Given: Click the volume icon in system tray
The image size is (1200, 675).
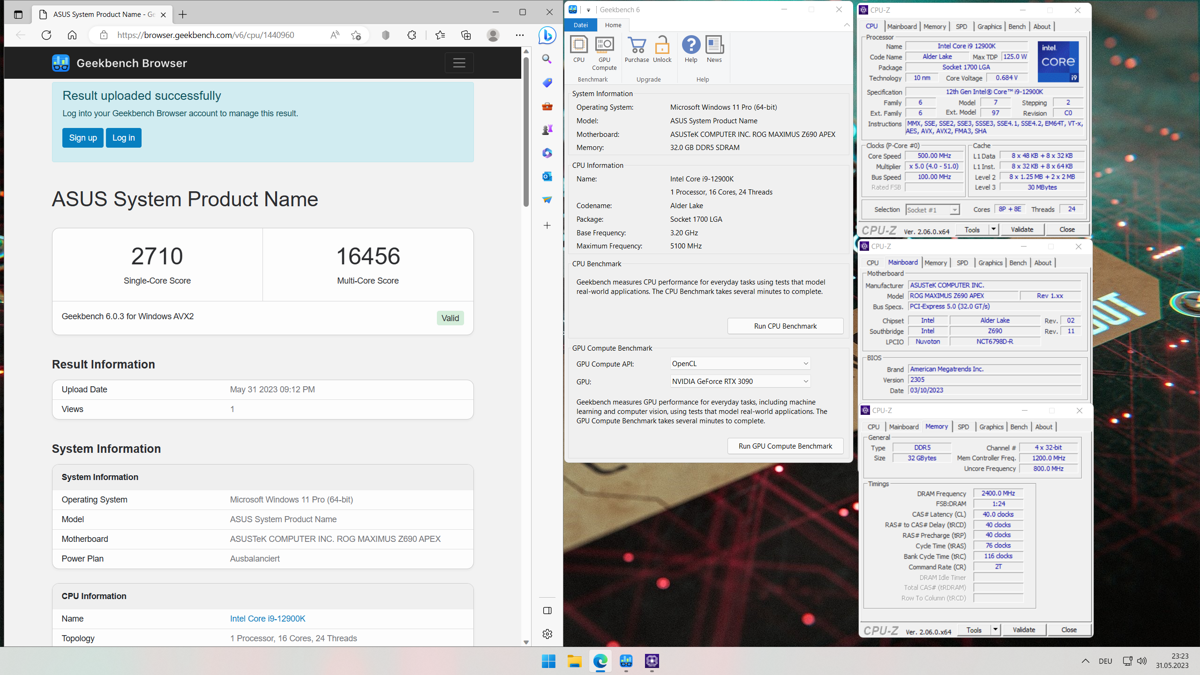Looking at the screenshot, I should point(1142,661).
